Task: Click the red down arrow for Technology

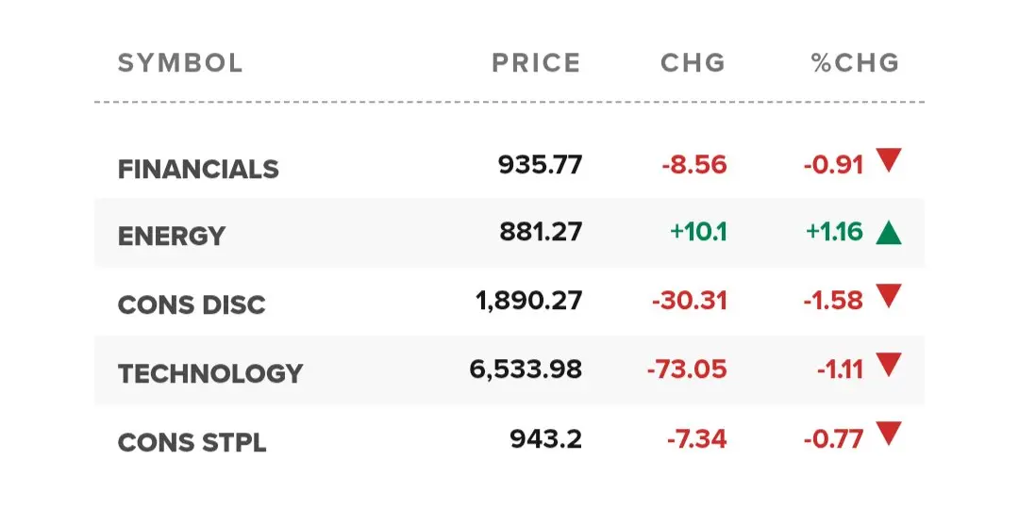Action: tap(889, 364)
